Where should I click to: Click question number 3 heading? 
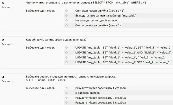pyautogui.click(x=3, y=77)
